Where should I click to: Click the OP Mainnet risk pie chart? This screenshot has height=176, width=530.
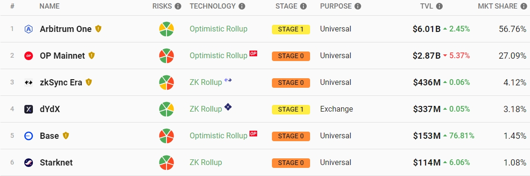pos(166,56)
